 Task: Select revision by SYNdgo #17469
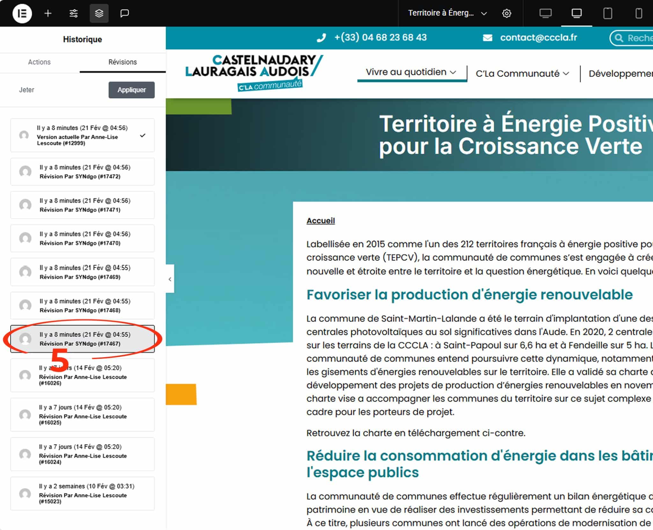83,272
